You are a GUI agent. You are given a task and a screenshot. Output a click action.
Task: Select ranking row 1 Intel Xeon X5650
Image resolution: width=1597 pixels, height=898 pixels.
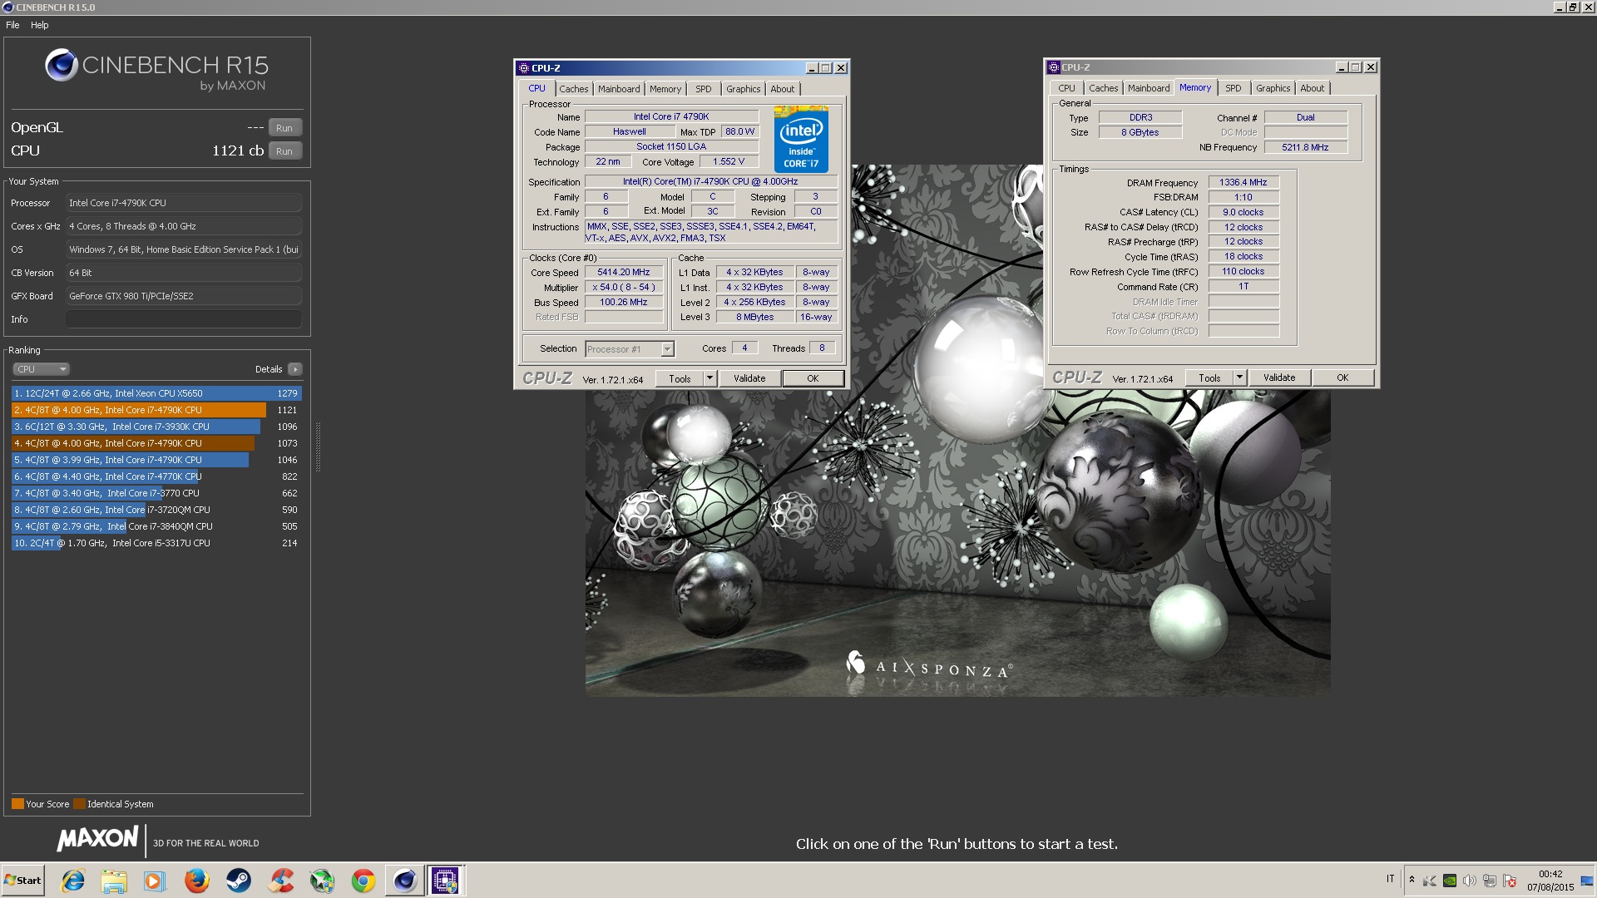pos(156,393)
